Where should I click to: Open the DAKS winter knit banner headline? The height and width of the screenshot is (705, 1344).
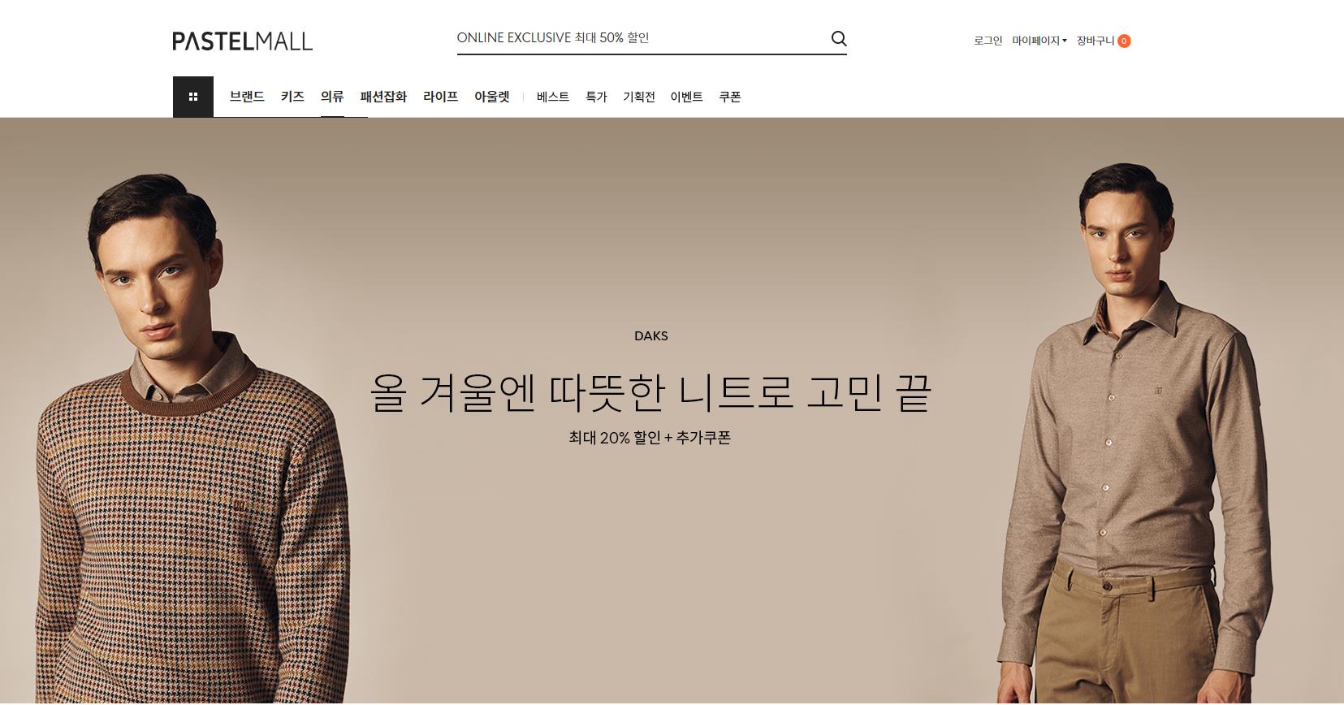pos(650,392)
